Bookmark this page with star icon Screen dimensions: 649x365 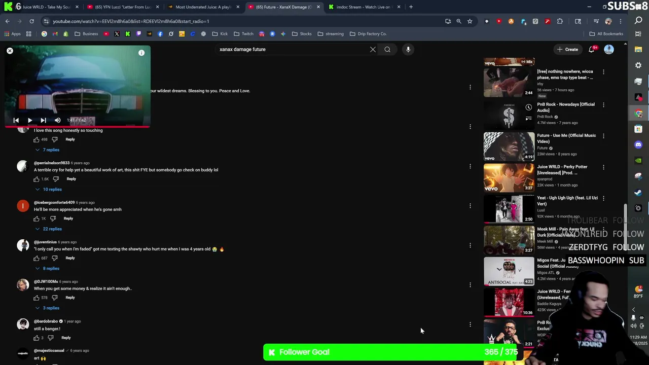click(x=470, y=21)
